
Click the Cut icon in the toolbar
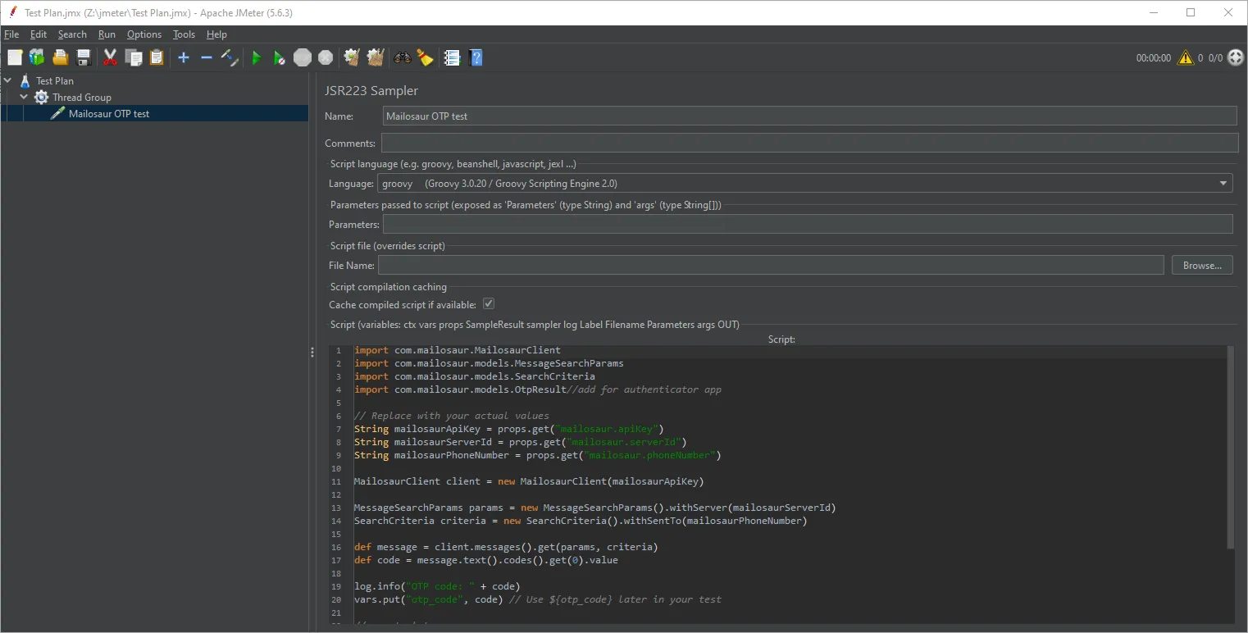110,57
